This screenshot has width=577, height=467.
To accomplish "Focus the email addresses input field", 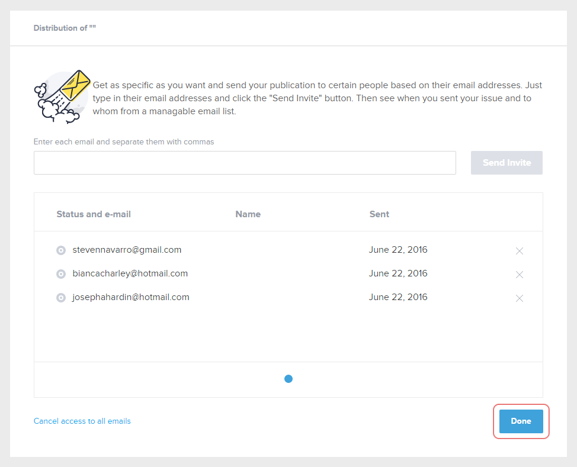I will click(x=245, y=163).
